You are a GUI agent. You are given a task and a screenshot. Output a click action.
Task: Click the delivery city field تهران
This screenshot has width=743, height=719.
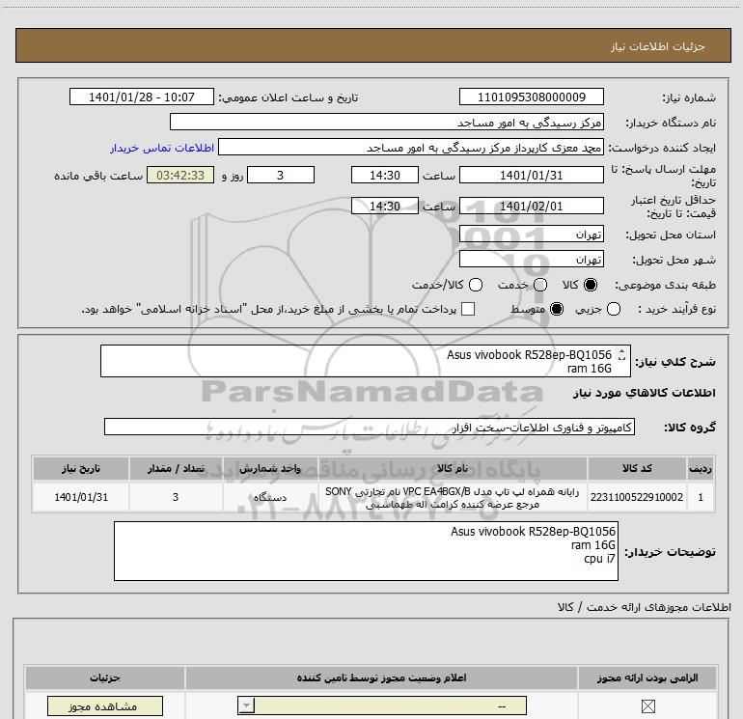pos(531,259)
